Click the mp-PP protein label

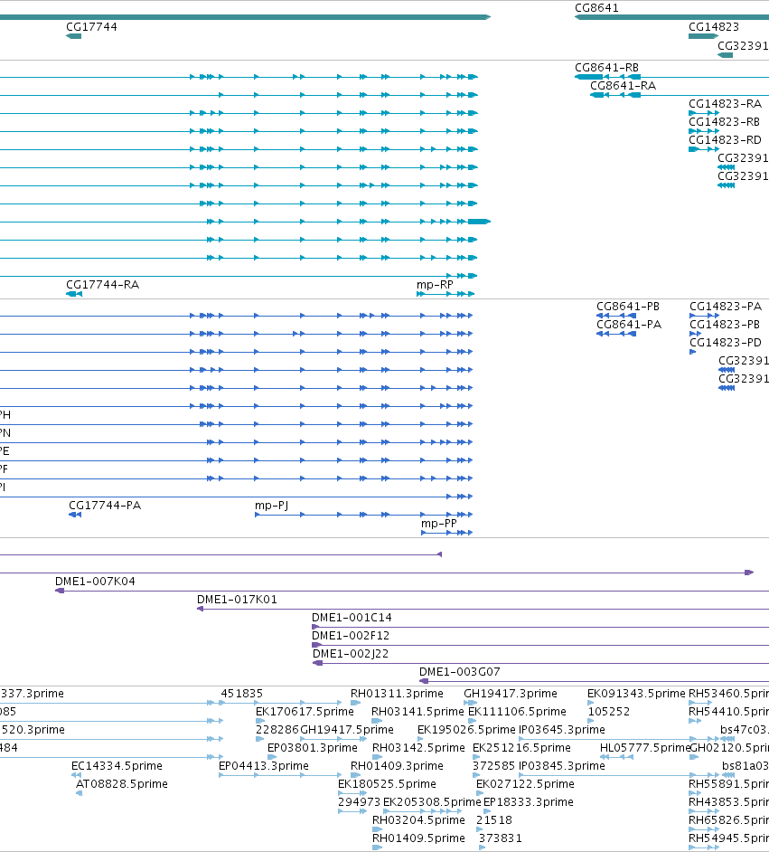click(x=439, y=524)
